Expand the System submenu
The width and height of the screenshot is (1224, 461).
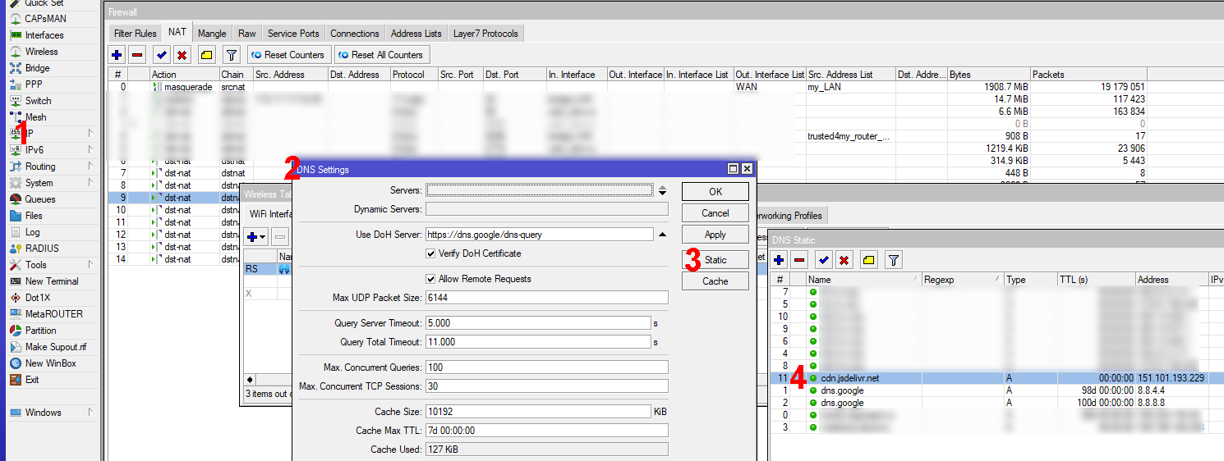click(90, 183)
